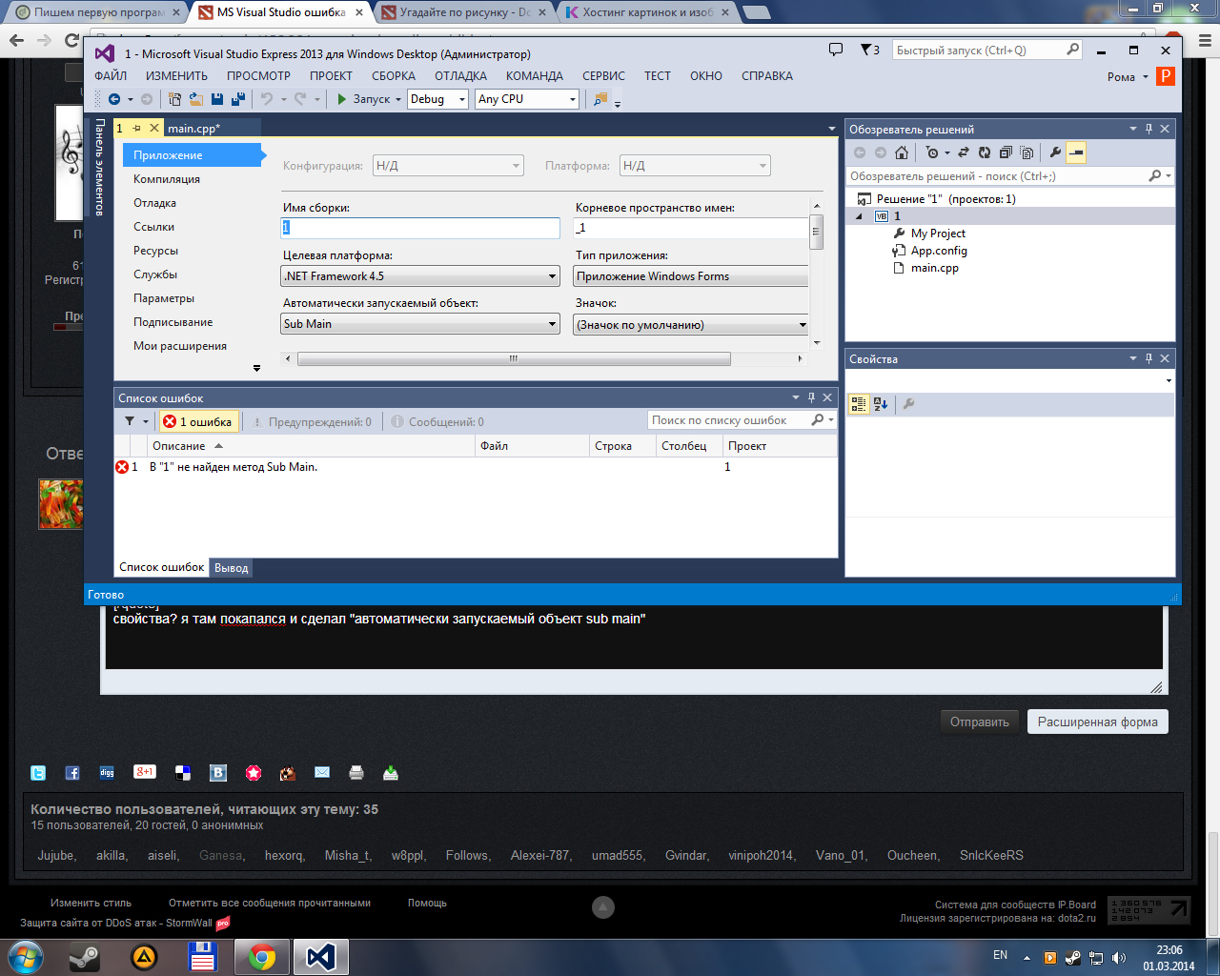This screenshot has width=1220, height=976.
Task: Open the Целевая платформа .NET Framework 4.5 dropdown
Action: tap(552, 276)
